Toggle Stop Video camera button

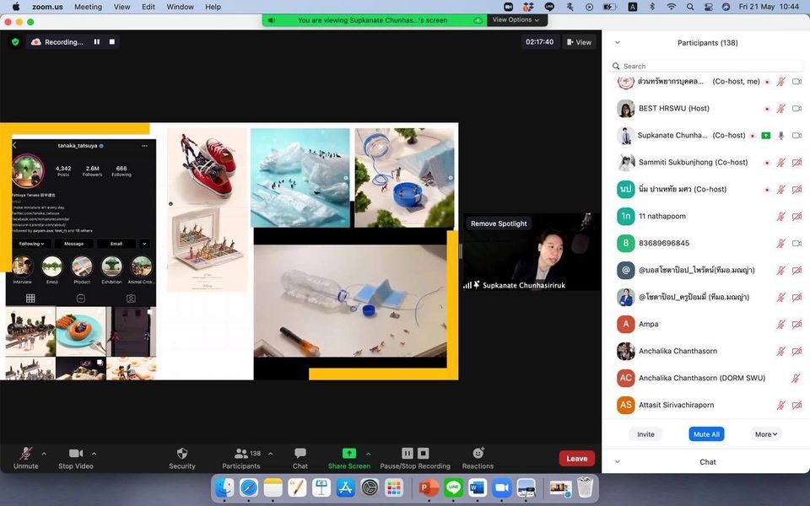(x=76, y=454)
